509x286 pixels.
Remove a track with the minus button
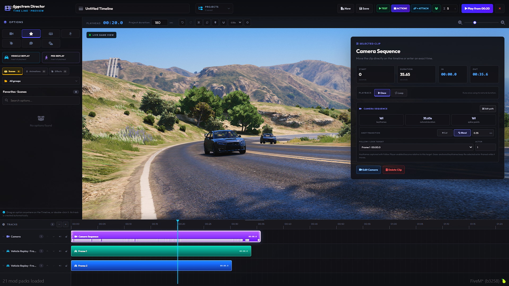point(59,225)
